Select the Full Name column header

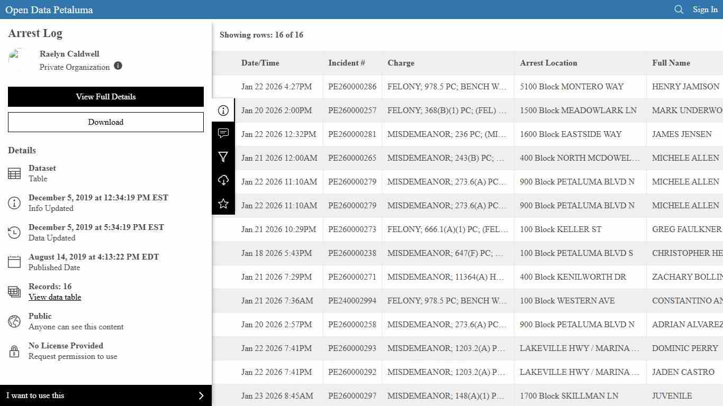coord(671,63)
